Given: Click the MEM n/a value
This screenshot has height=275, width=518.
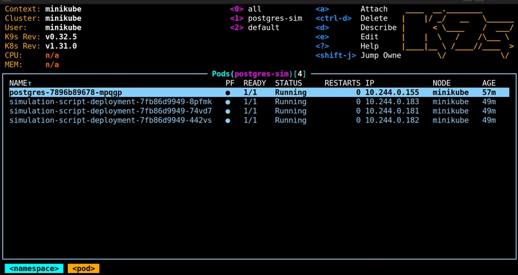Looking at the screenshot, I should tap(52, 65).
